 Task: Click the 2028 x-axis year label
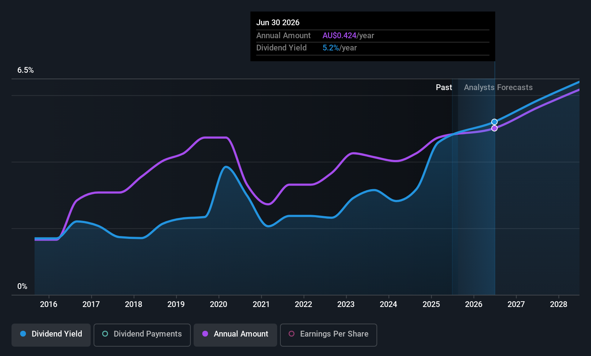coord(559,304)
